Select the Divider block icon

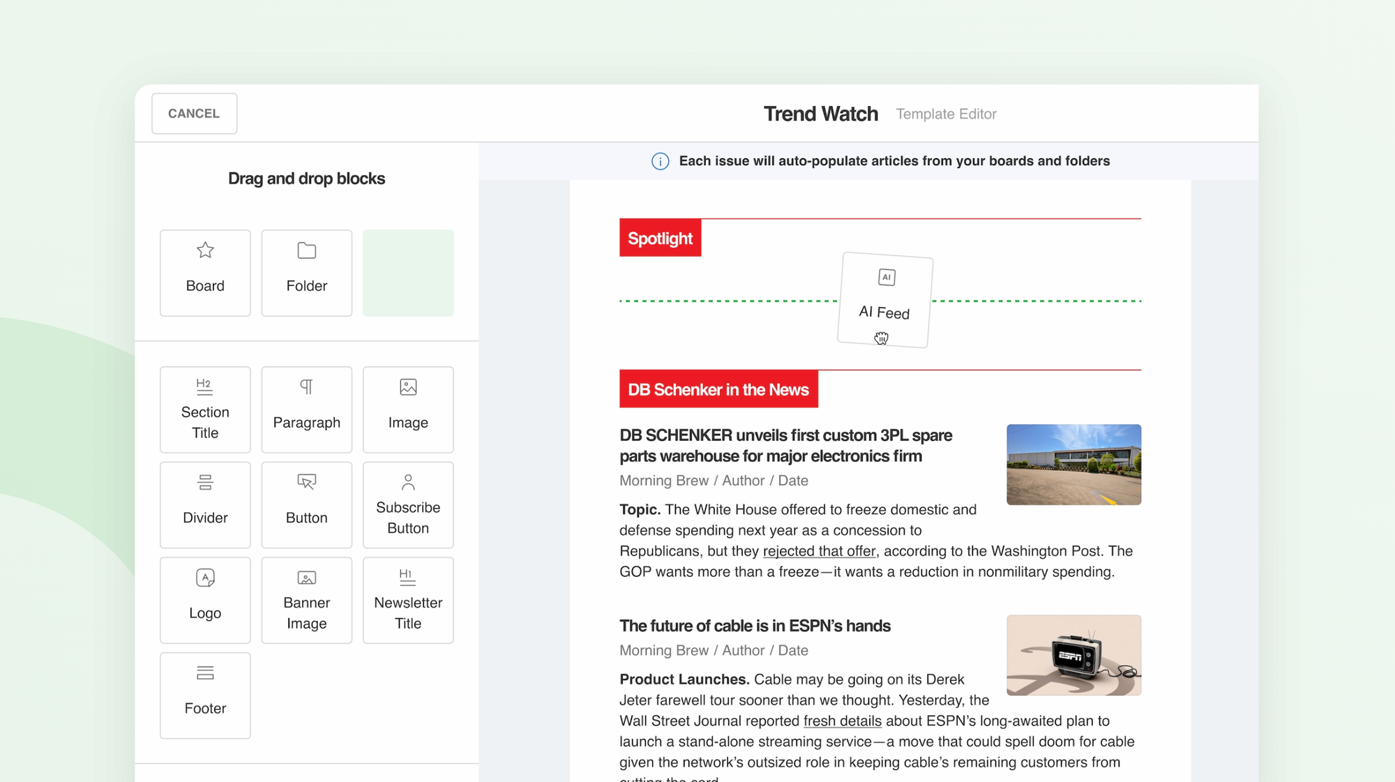(x=205, y=482)
